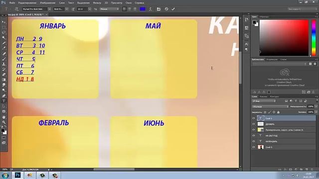319x179 pixels.
Task: Open the Properties panel icon
Action: 246,27
